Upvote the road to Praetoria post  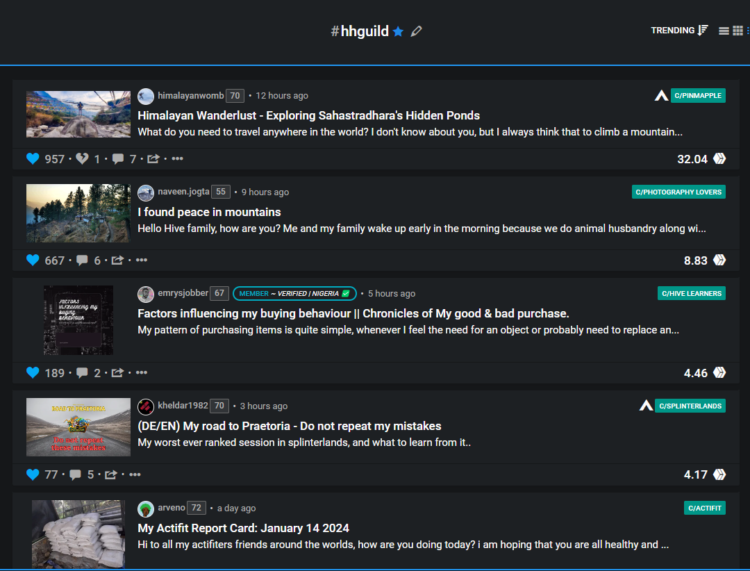pyautogui.click(x=33, y=474)
